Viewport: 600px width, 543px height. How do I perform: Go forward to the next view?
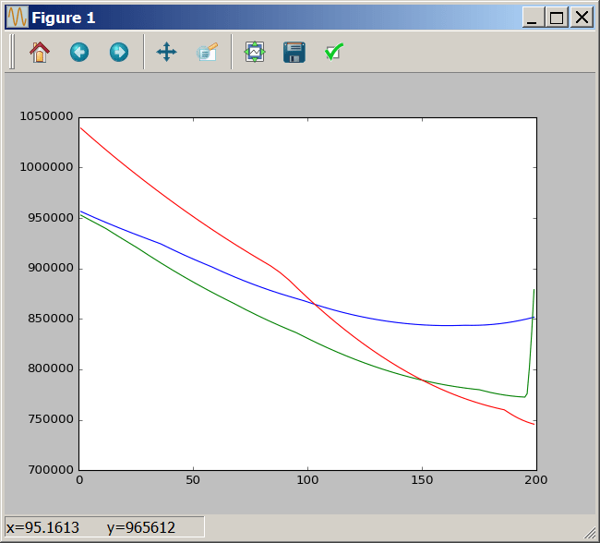[119, 52]
